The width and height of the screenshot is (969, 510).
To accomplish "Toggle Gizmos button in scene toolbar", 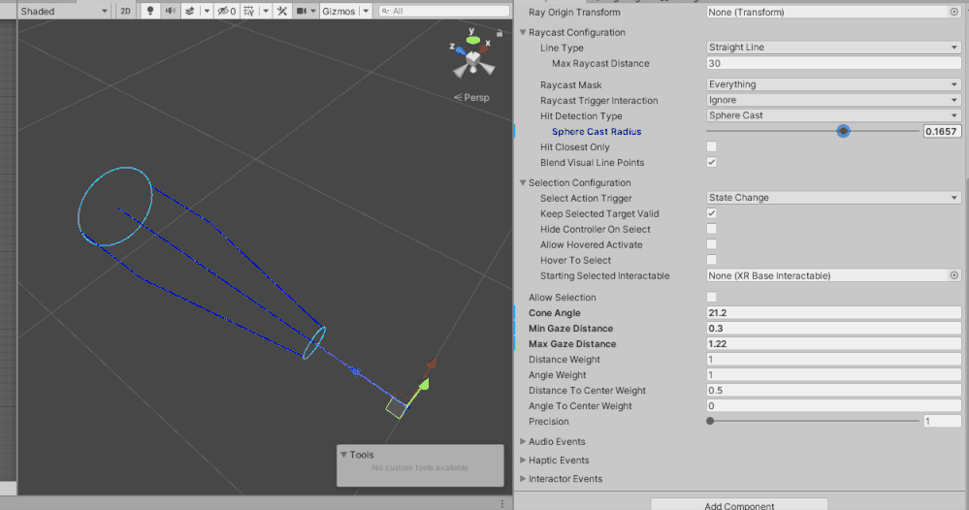I will pos(339,11).
